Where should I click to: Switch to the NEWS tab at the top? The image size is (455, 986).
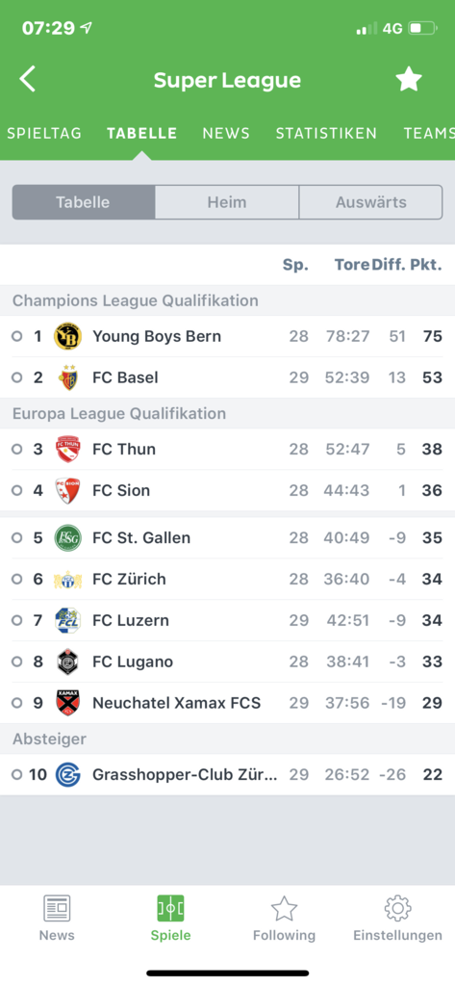click(x=226, y=133)
